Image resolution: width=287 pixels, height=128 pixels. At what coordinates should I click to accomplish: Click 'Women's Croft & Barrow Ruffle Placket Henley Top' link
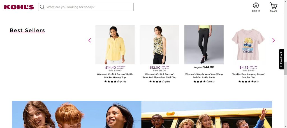pos(115,76)
